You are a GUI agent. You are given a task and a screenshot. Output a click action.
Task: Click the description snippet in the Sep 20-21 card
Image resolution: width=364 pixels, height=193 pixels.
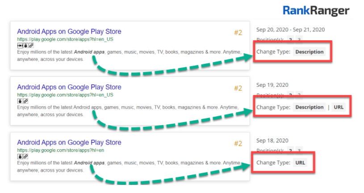(129, 55)
